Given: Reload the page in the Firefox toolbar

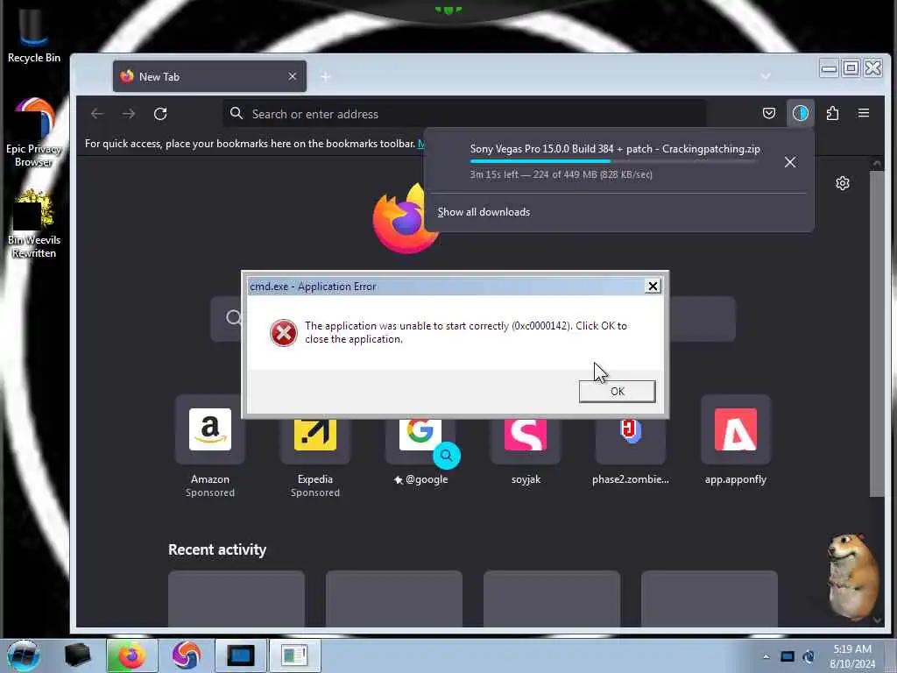Looking at the screenshot, I should (x=160, y=114).
